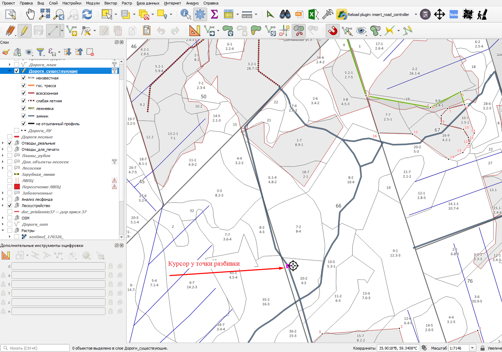Open the binoculars search tool

point(285,15)
